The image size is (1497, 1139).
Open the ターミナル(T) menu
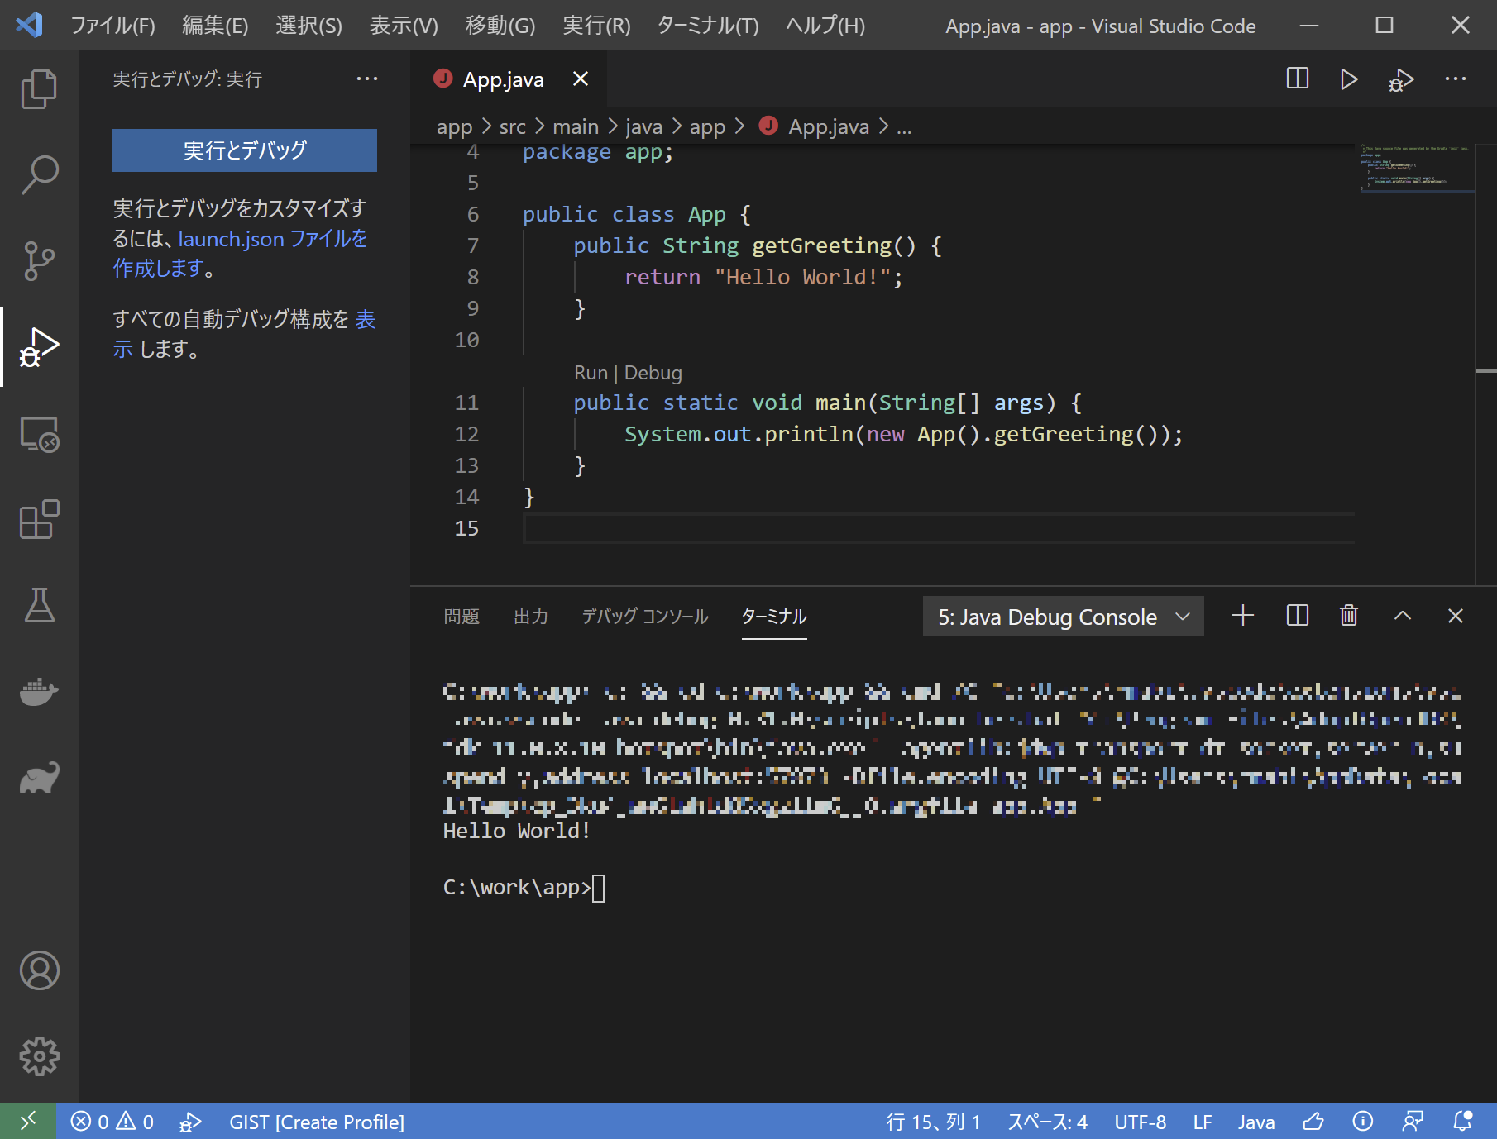(x=706, y=26)
